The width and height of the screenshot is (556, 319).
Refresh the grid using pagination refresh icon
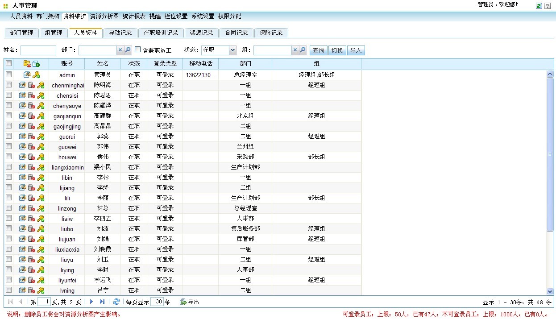coord(116,302)
